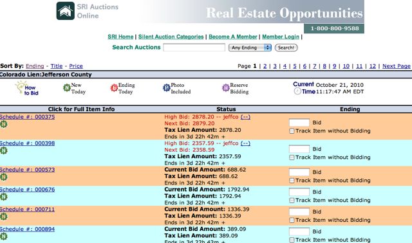Go to page 2 of results
The width and height of the screenshot is (412, 243).
tap(265, 66)
